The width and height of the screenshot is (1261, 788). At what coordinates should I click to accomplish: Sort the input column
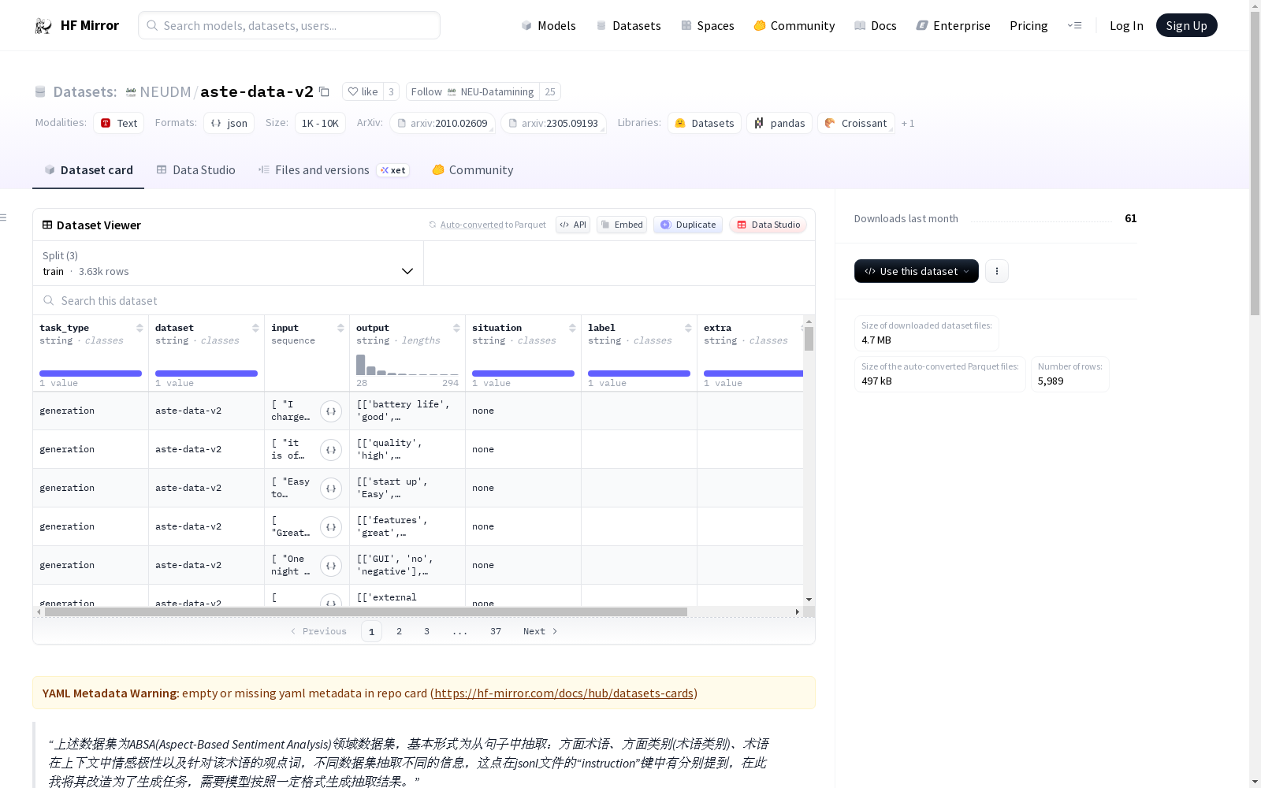point(340,328)
